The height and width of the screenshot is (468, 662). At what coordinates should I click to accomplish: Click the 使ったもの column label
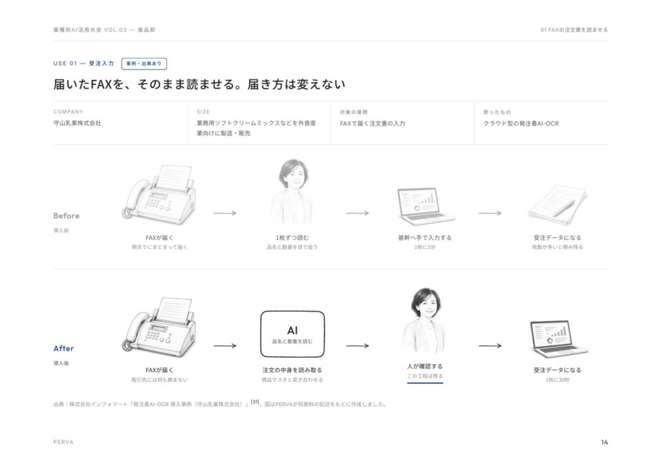[497, 112]
